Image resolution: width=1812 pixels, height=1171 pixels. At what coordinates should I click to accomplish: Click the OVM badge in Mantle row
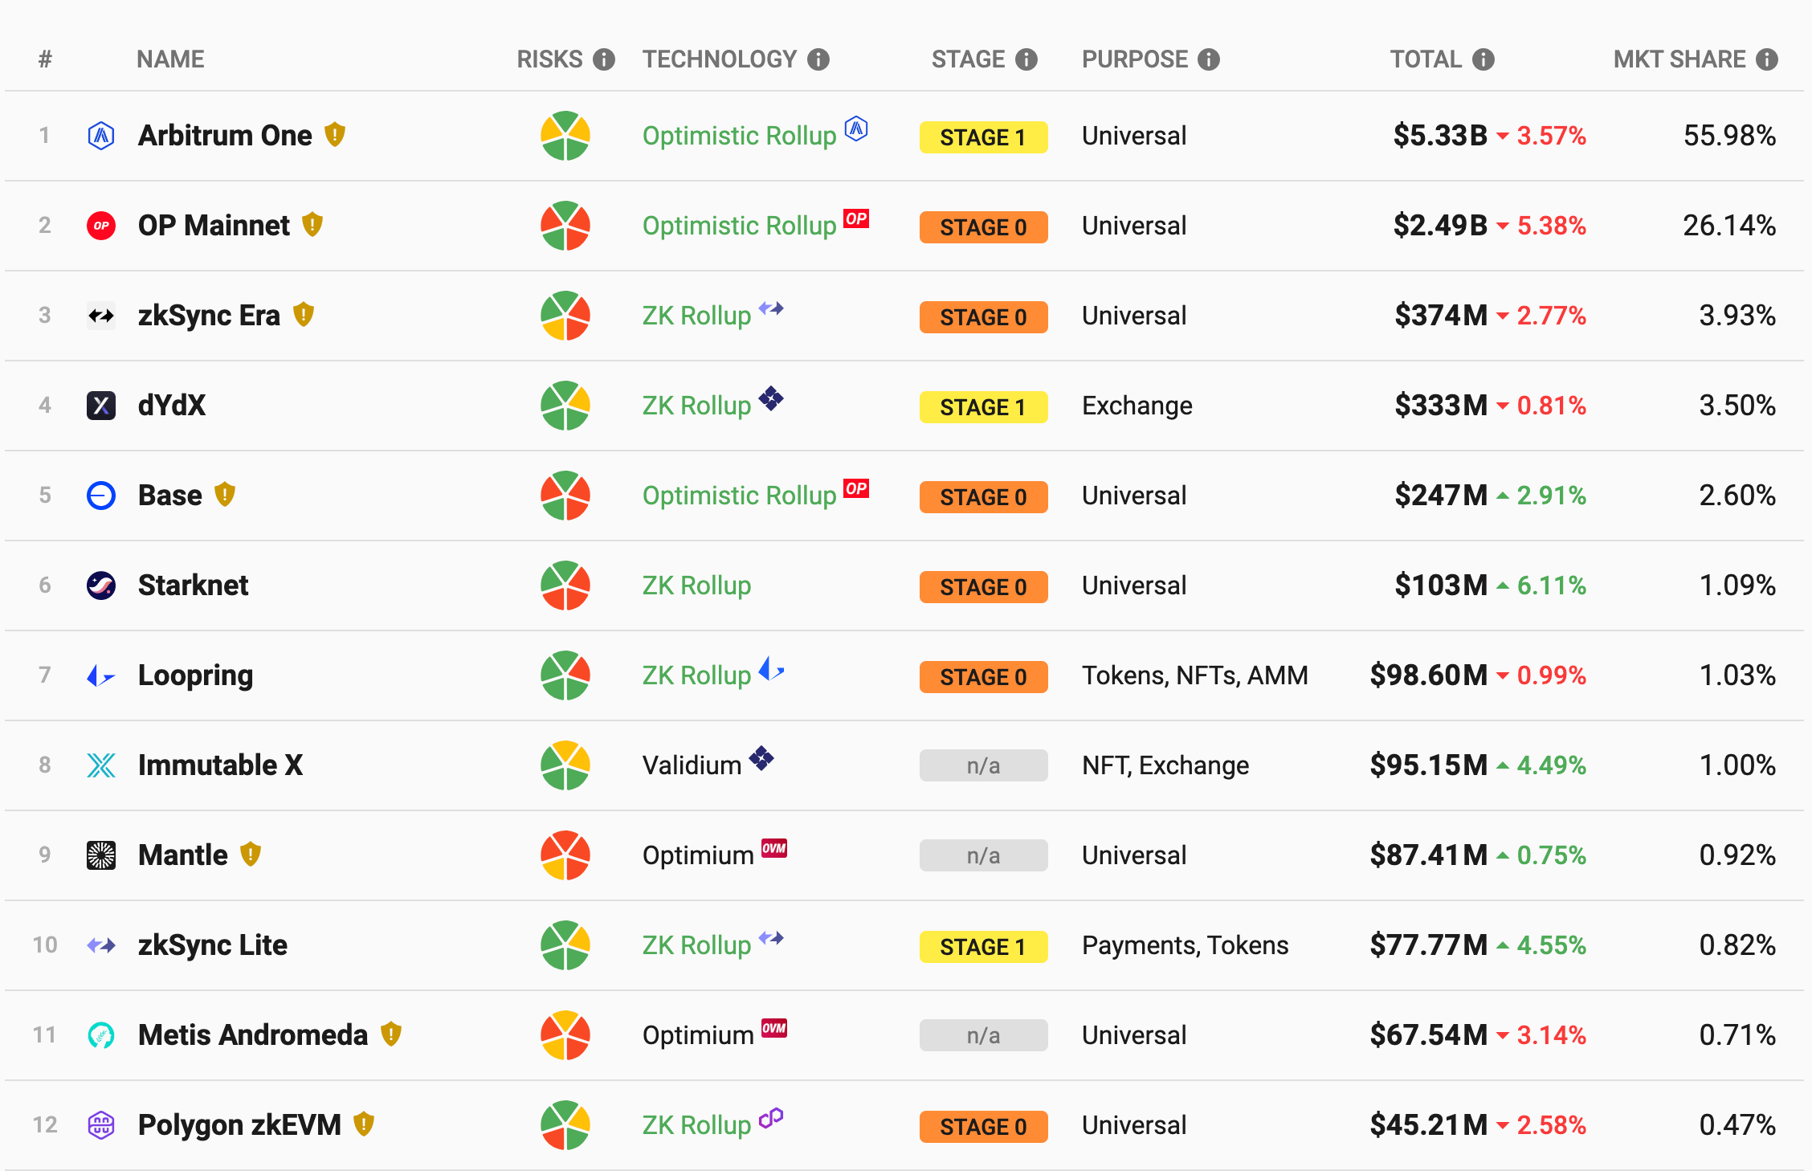[774, 848]
